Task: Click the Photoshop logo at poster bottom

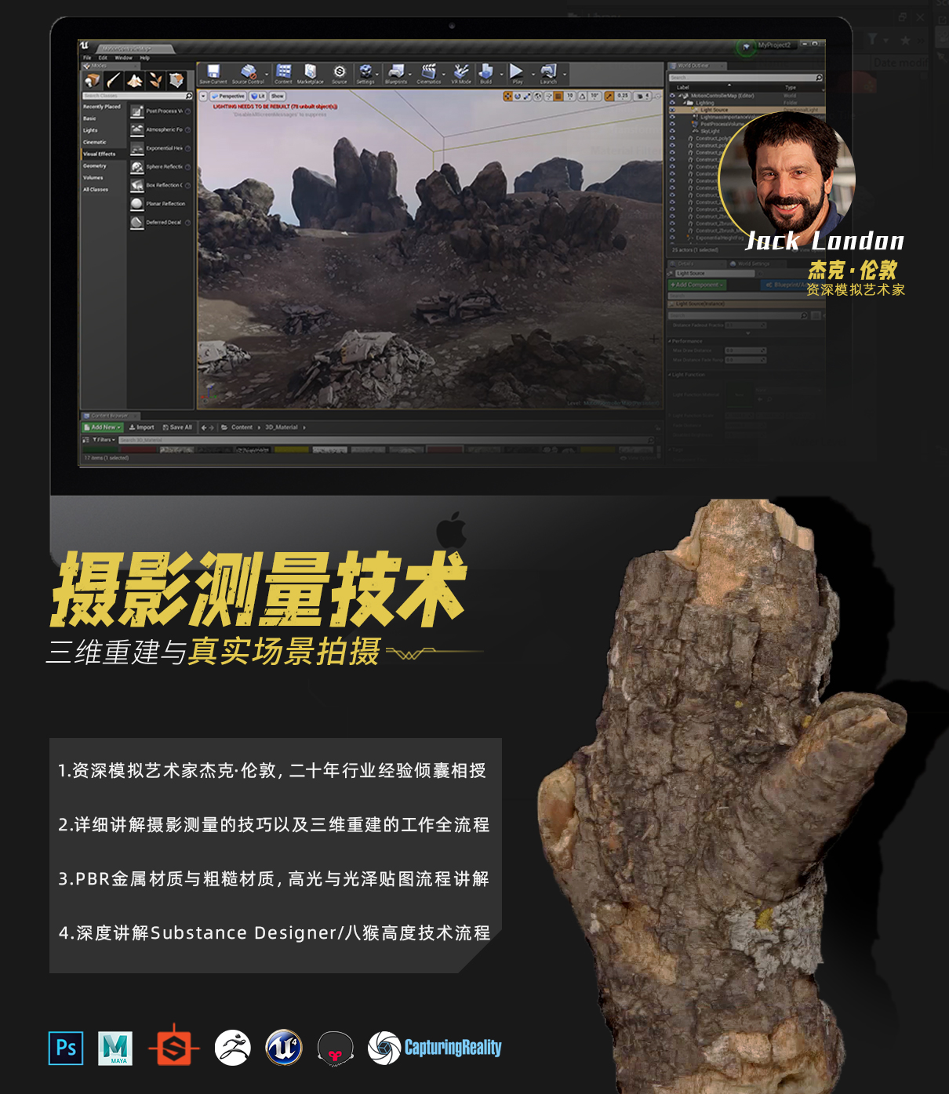Action: click(x=66, y=1048)
